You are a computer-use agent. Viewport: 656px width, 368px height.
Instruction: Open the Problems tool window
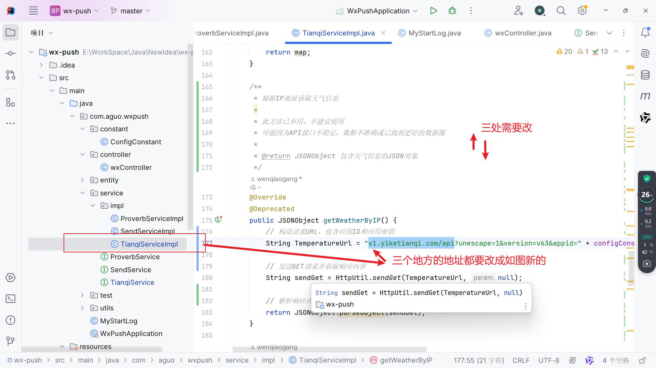[x=11, y=320]
